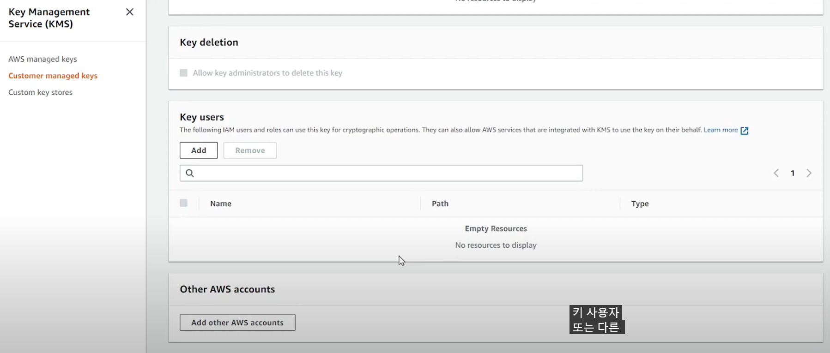This screenshot has height=353, width=830.
Task: Go to next page of key users
Action: [x=809, y=173]
